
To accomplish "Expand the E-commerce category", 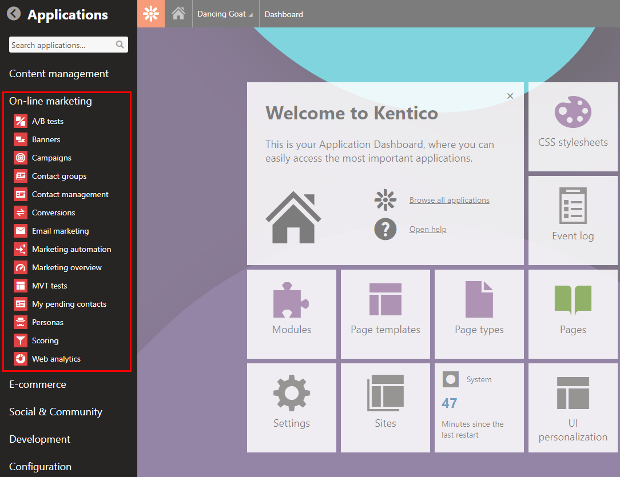I will tap(38, 384).
